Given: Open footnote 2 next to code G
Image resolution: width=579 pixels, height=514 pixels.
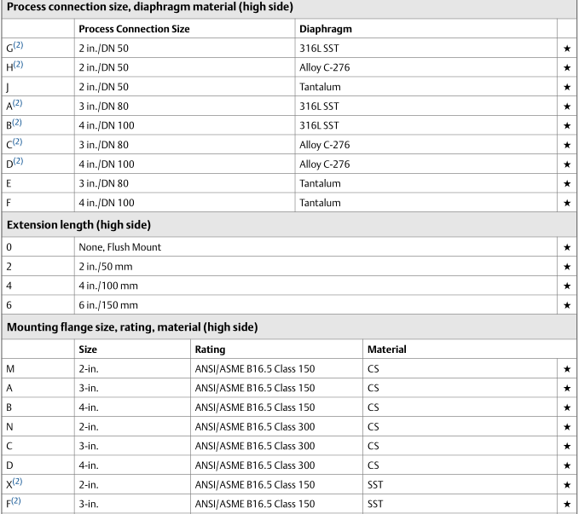Looking at the screenshot, I should (x=18, y=46).
